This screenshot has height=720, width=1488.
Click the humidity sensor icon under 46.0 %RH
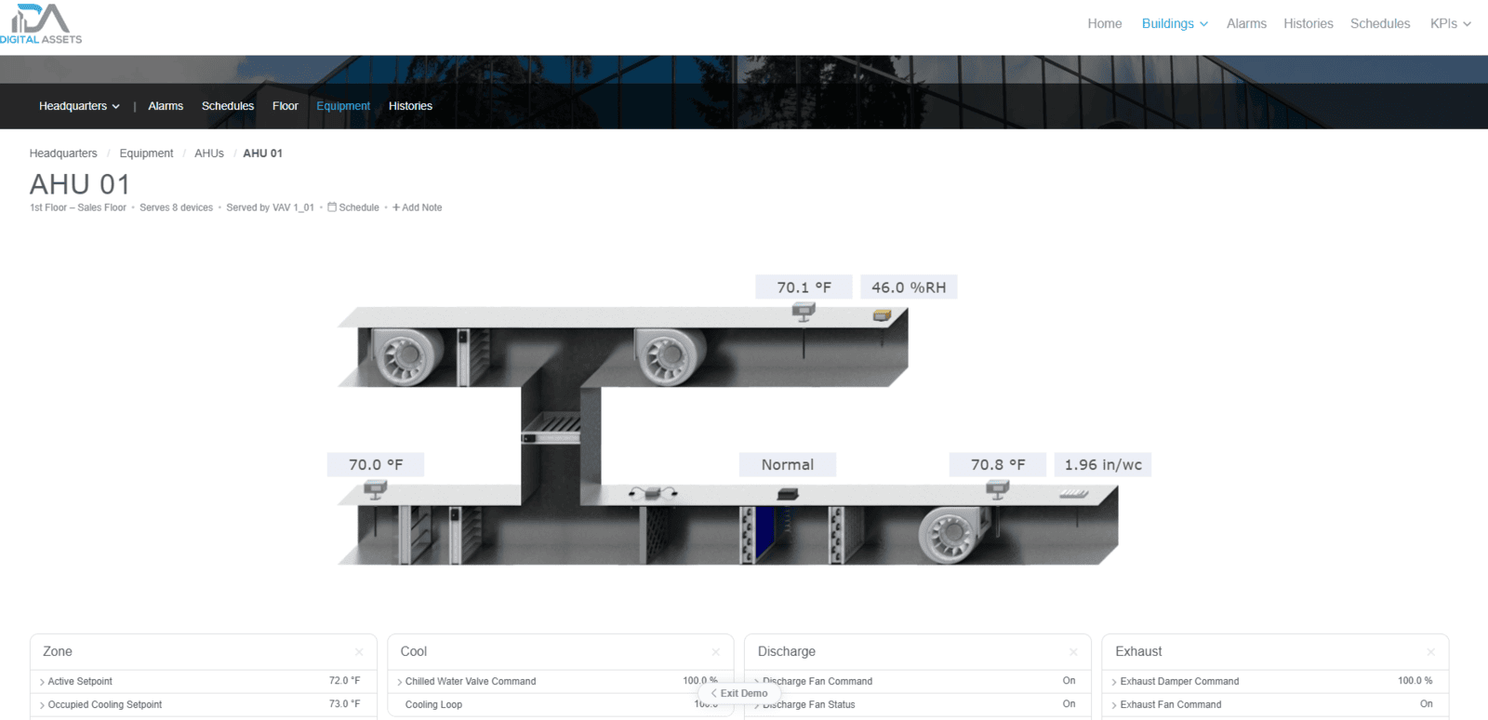pos(882,316)
